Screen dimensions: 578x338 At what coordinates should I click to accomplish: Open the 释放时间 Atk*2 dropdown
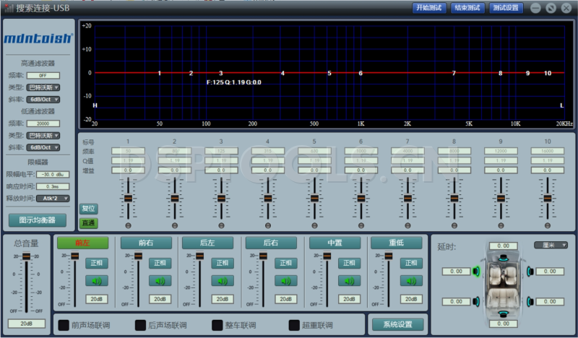(52, 198)
